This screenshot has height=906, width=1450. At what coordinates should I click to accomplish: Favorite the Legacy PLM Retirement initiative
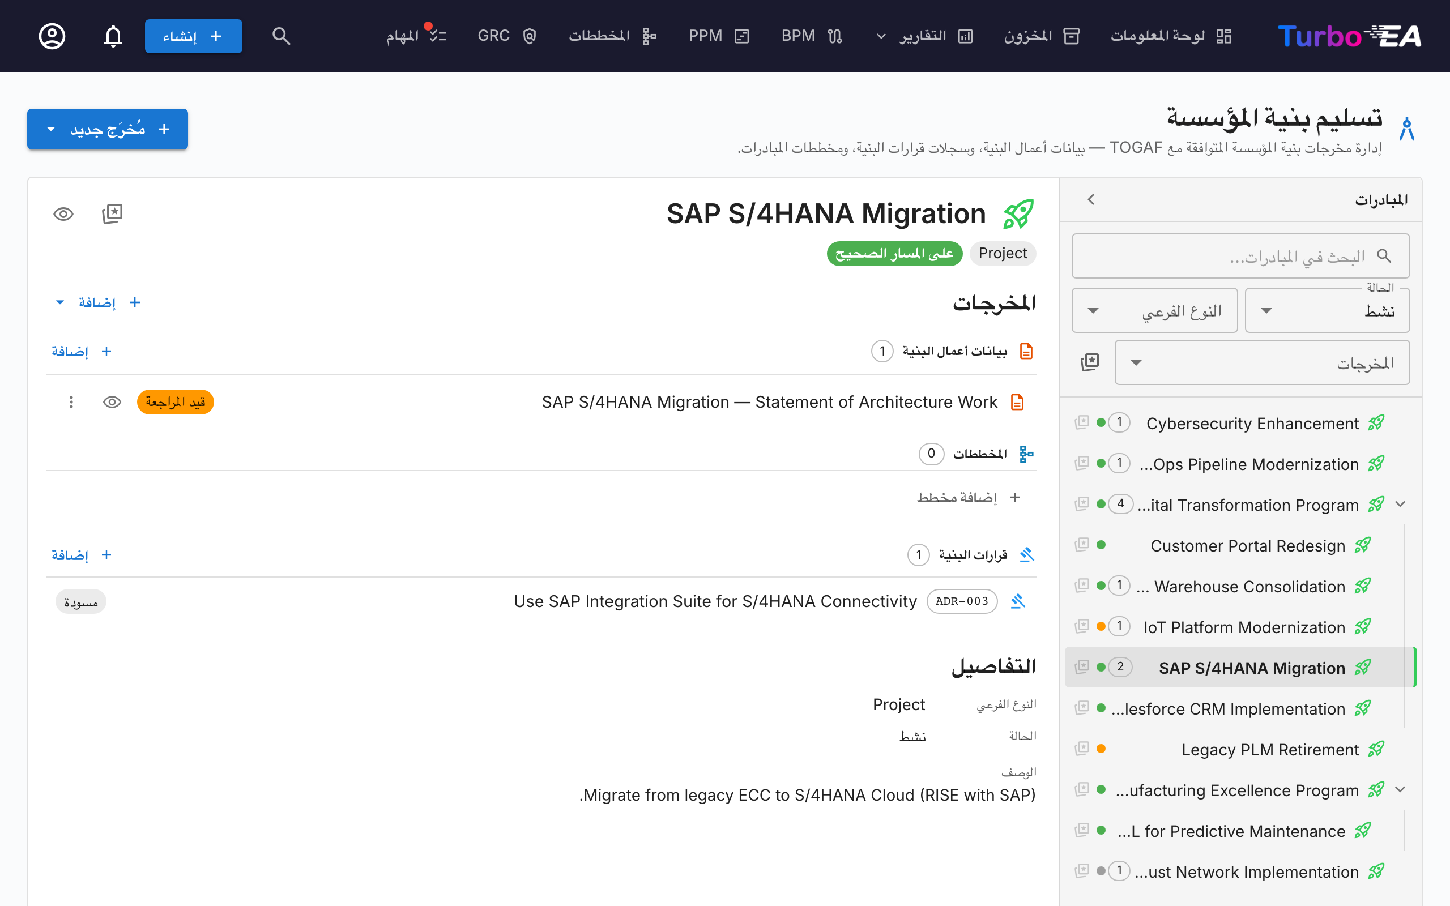[1081, 749]
